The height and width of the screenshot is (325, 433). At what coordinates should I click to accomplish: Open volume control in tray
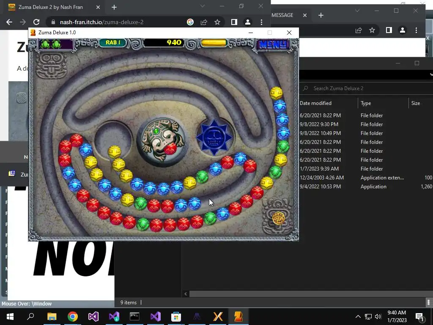(378, 317)
